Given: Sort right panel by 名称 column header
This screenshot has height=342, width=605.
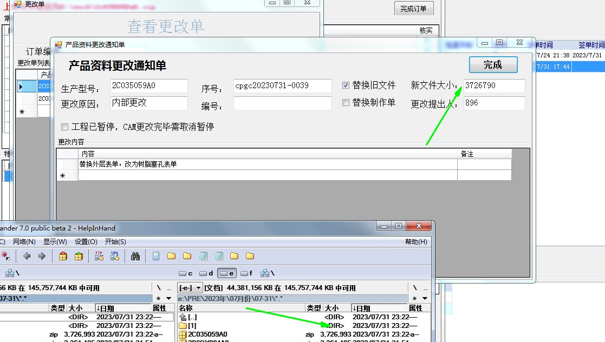Looking at the screenshot, I should [x=241, y=308].
